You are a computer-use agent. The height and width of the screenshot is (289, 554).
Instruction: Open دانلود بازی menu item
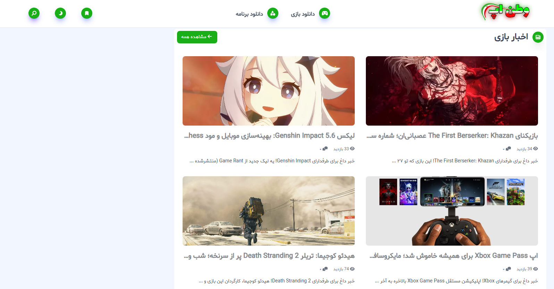pos(303,14)
